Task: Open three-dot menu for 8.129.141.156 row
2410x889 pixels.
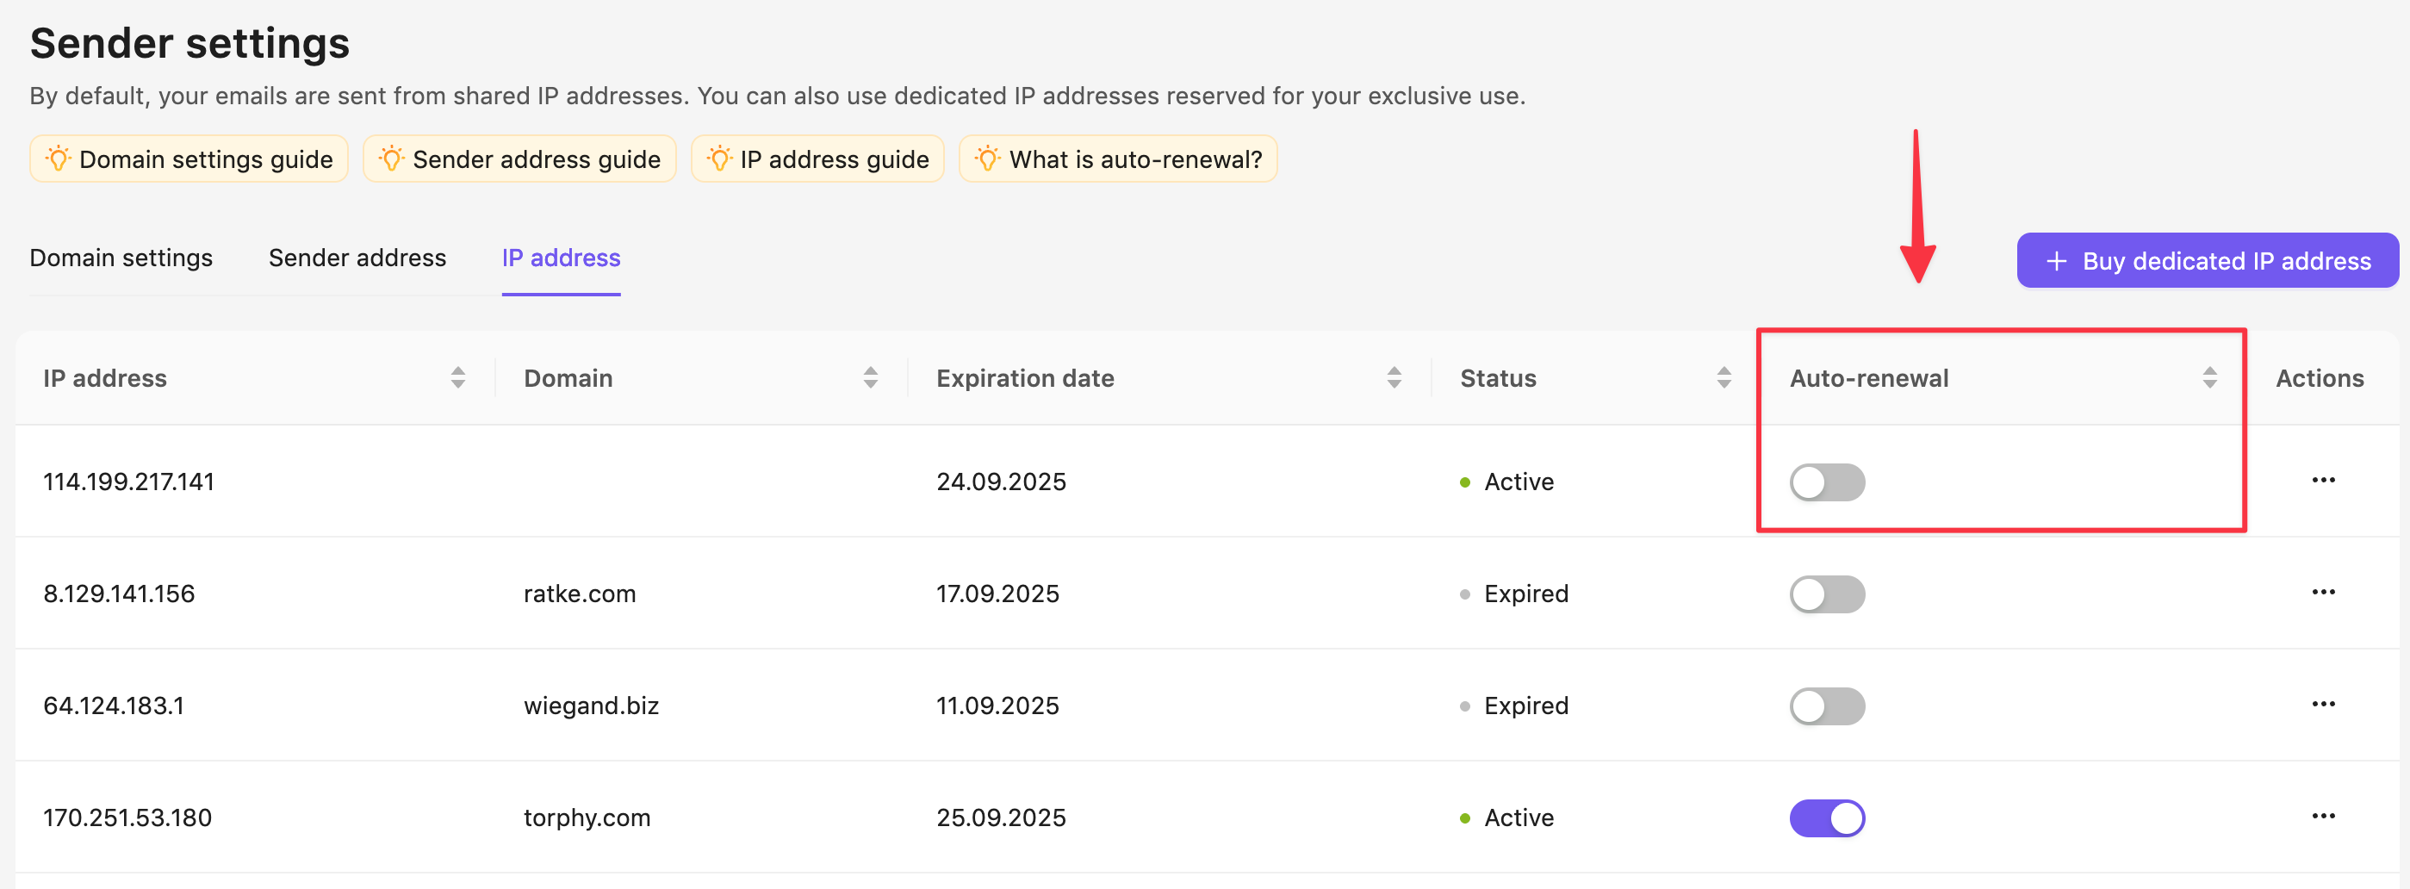Action: click(2322, 593)
